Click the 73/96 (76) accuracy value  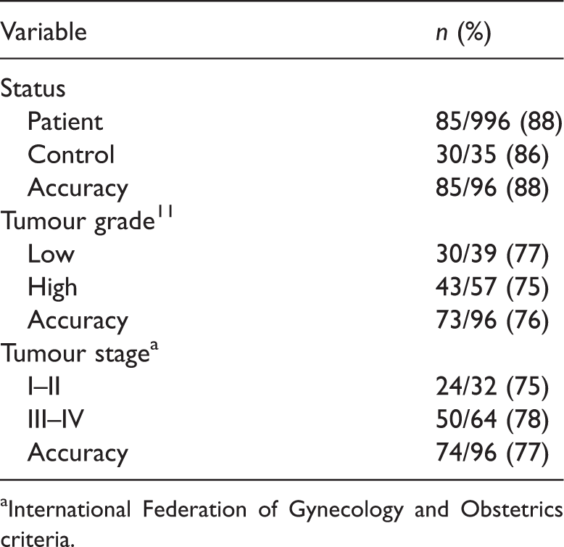click(492, 320)
